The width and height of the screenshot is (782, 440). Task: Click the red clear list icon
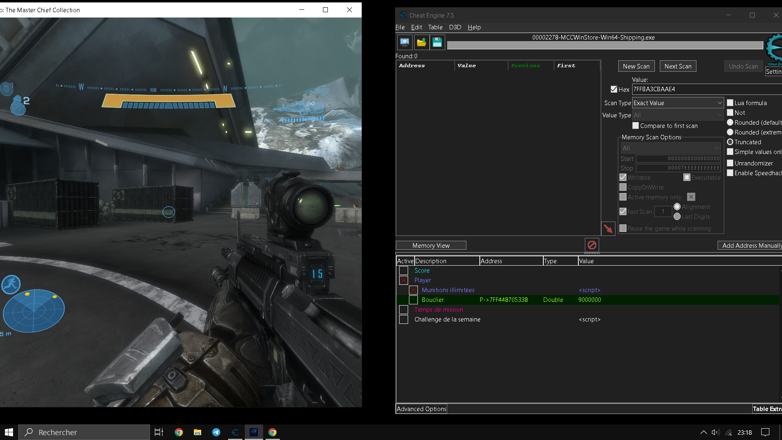(x=592, y=245)
